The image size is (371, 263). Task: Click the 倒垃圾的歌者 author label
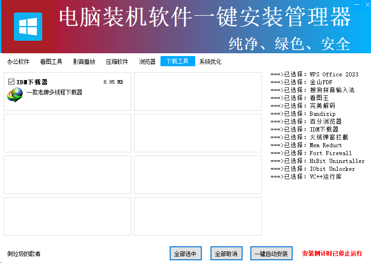tap(24, 254)
